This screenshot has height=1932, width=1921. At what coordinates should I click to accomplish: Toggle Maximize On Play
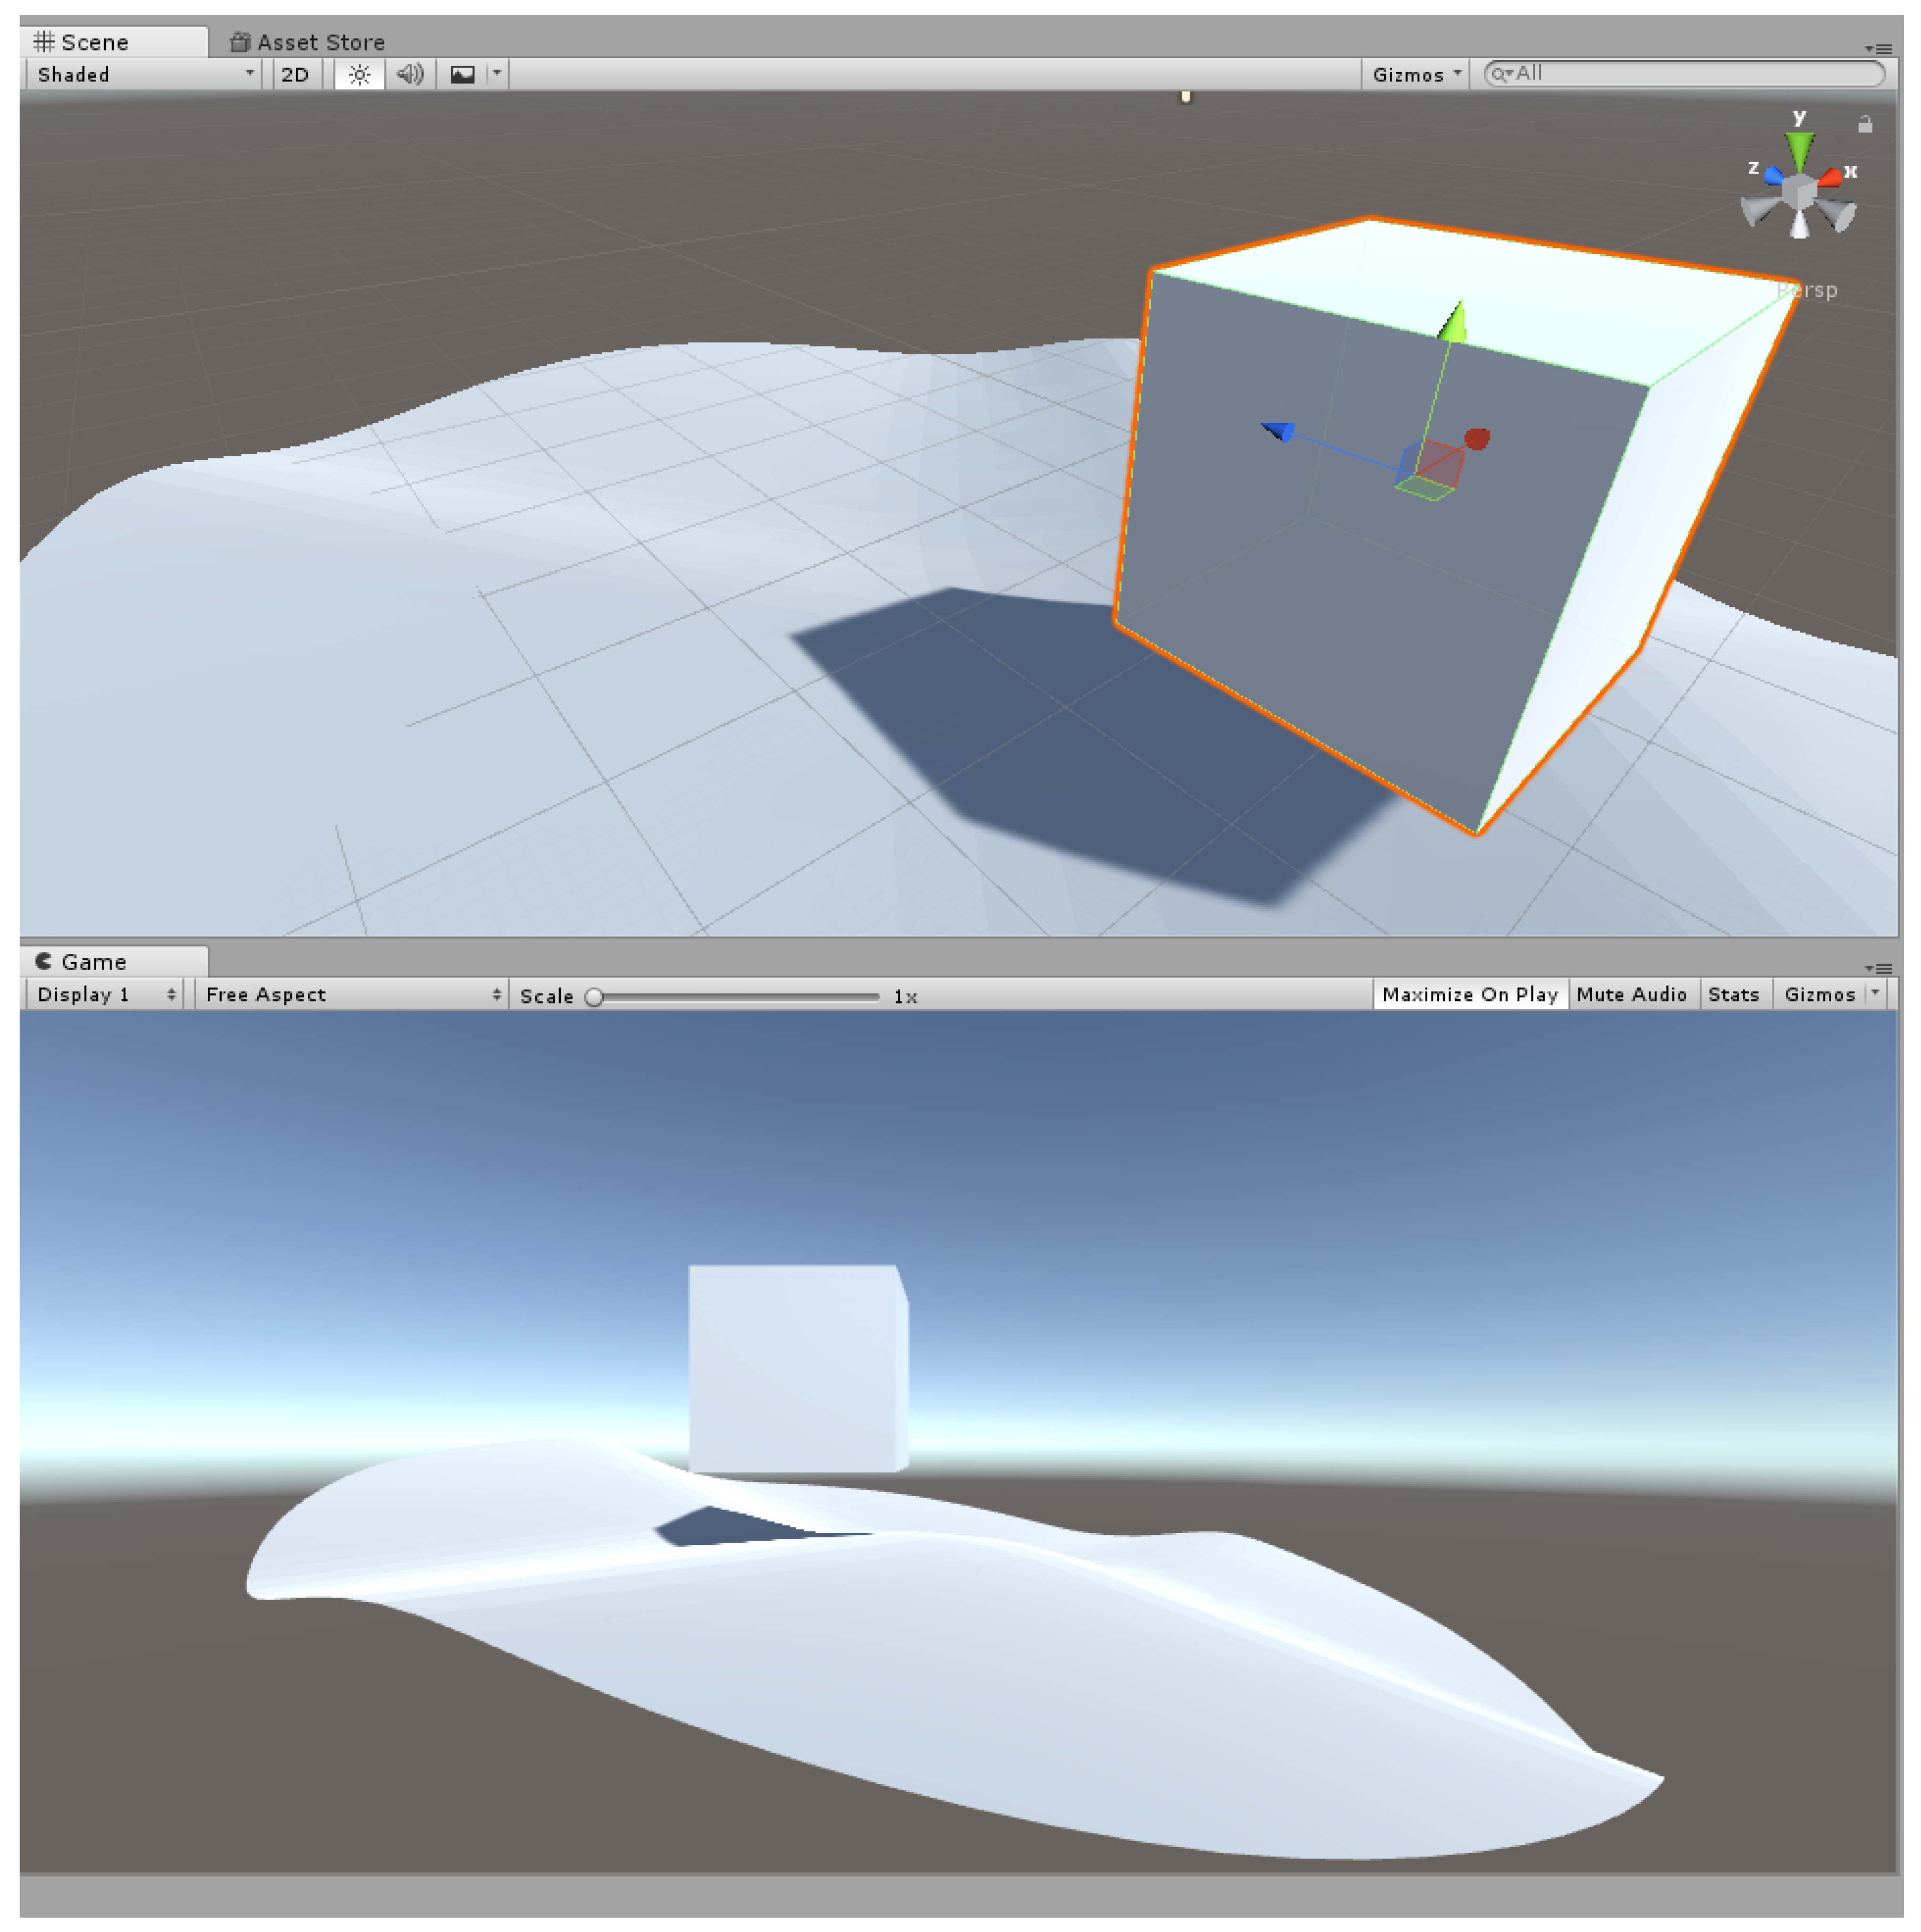(x=1469, y=994)
